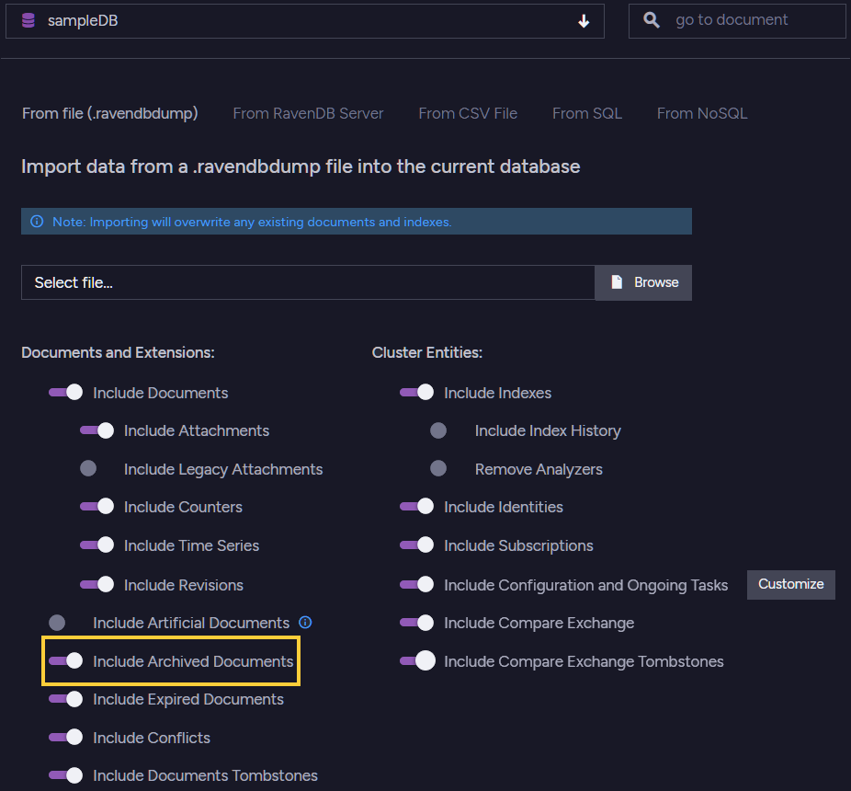This screenshot has height=791, width=851.
Task: Open the From NoSQL tab
Action: pos(702,113)
